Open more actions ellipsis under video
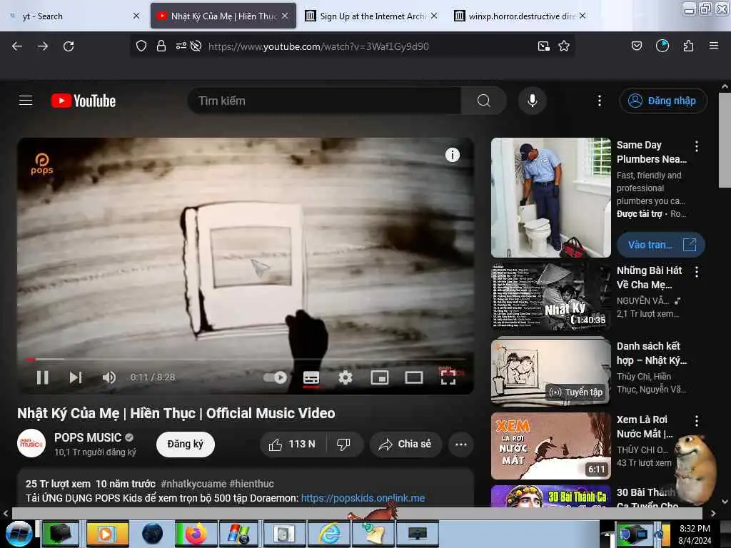The width and height of the screenshot is (731, 548). [461, 444]
